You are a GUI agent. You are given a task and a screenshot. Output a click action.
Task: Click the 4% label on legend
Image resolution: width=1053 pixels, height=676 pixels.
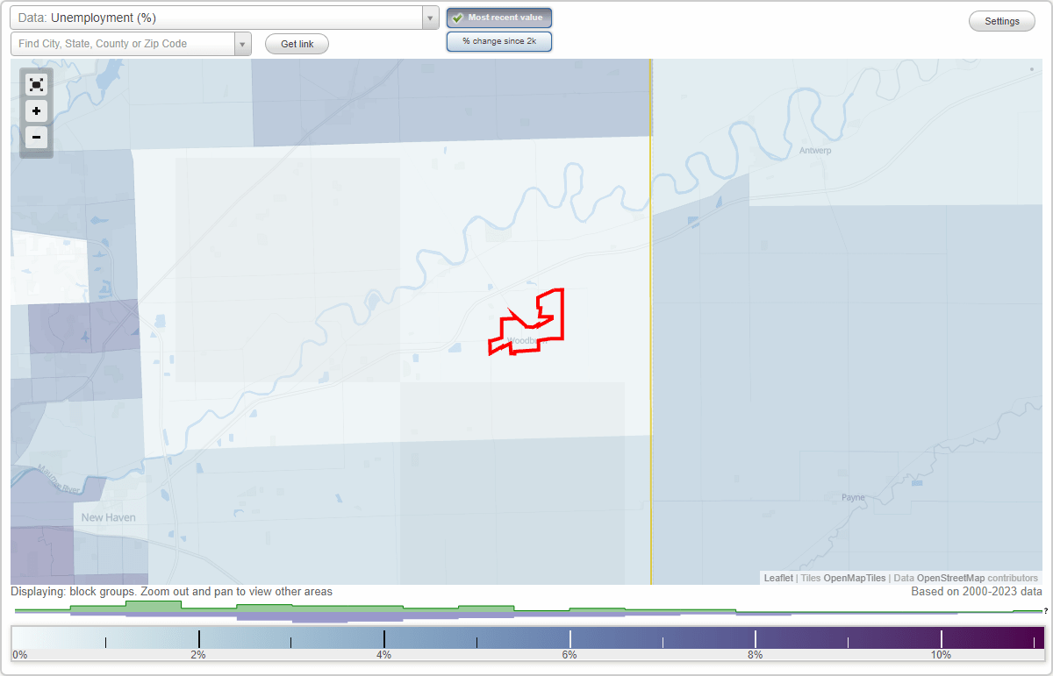coord(383,654)
